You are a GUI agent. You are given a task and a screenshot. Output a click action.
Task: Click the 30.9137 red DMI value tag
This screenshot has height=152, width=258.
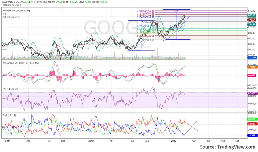[252, 124]
